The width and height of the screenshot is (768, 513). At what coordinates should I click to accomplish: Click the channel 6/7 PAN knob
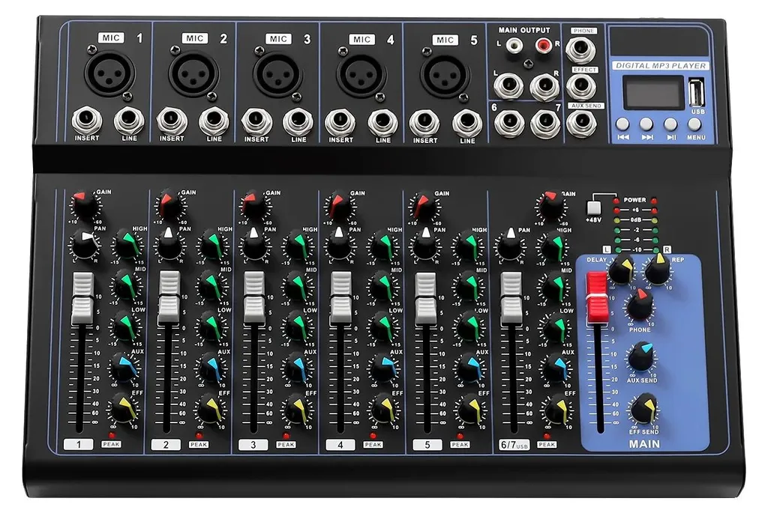click(x=510, y=246)
